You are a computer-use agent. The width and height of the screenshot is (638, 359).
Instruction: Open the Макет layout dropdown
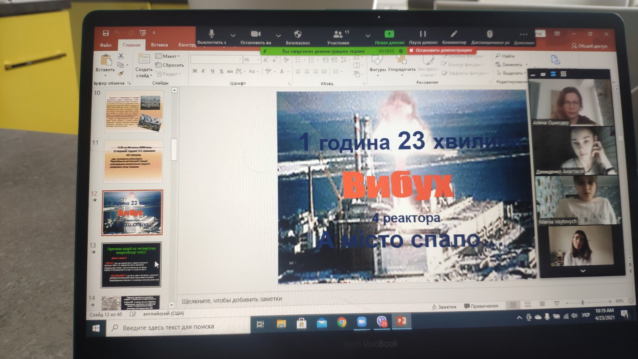168,56
